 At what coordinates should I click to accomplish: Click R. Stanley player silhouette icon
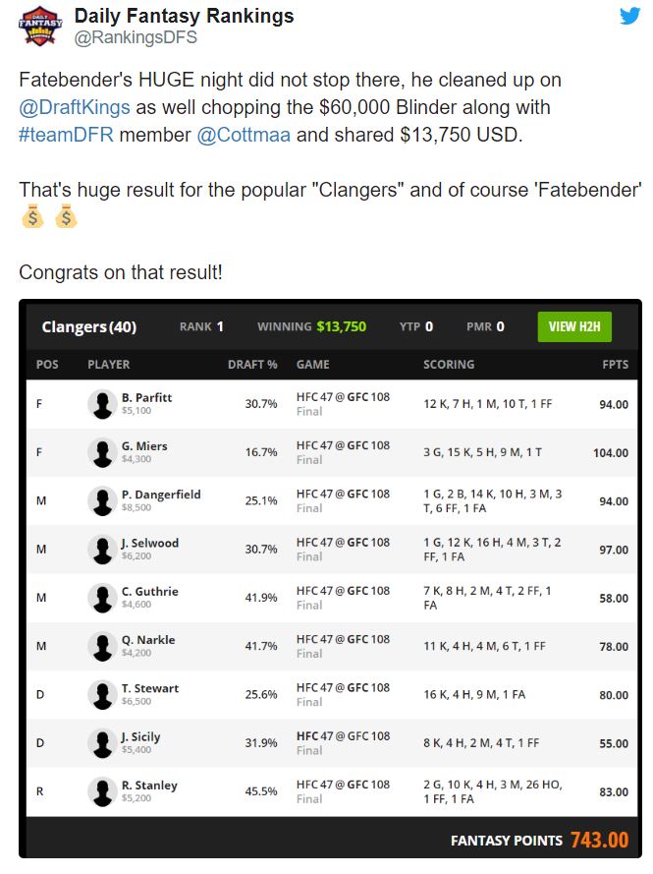[102, 791]
